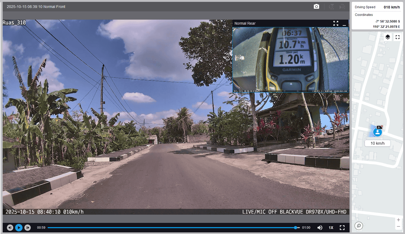Enter fullscreen video playback
The width and height of the screenshot is (405, 234).
342,228
